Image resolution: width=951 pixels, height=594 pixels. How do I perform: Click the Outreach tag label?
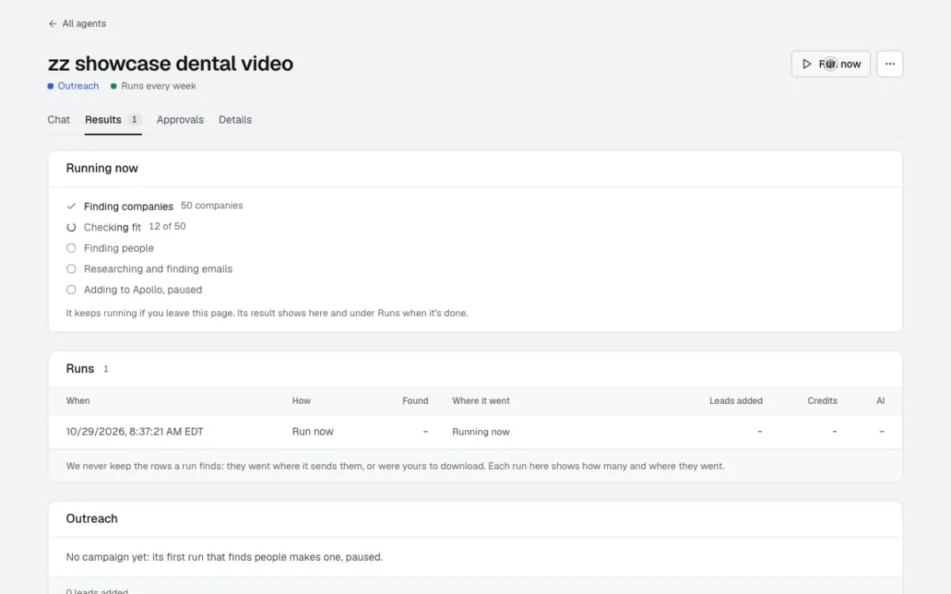coord(78,86)
